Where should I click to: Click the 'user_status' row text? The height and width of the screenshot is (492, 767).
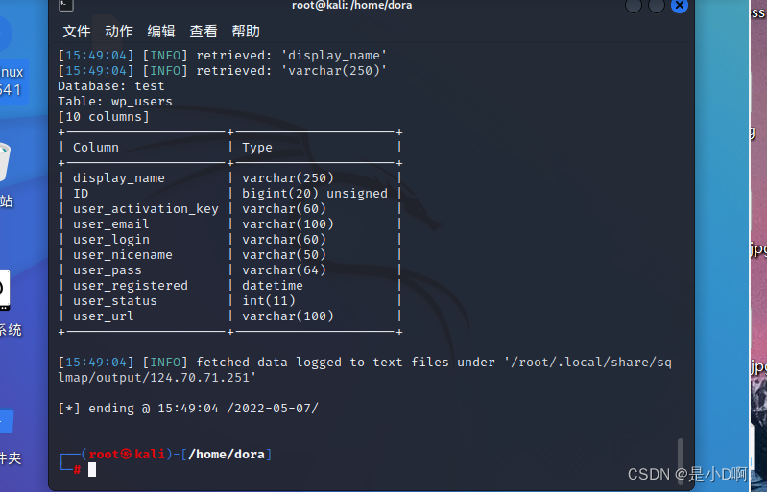tap(115, 301)
